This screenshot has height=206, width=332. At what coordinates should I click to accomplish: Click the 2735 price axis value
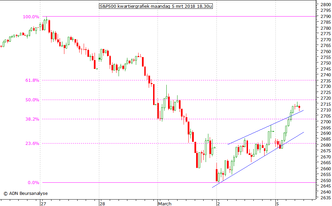pyautogui.click(x=326, y=81)
